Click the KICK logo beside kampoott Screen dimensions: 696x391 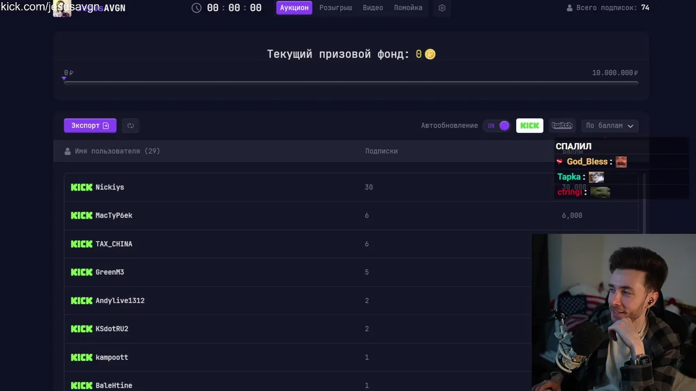coord(82,357)
